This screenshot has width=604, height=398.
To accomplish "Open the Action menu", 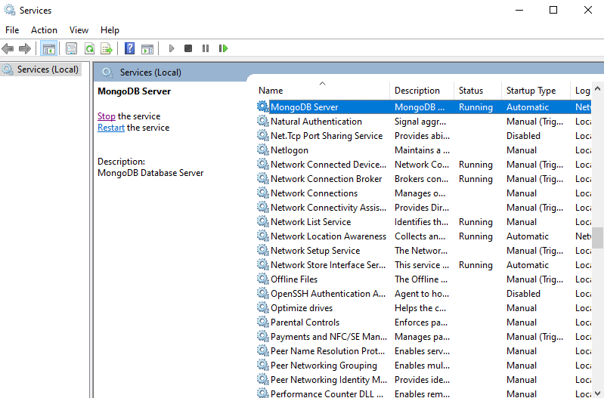I will coord(44,30).
